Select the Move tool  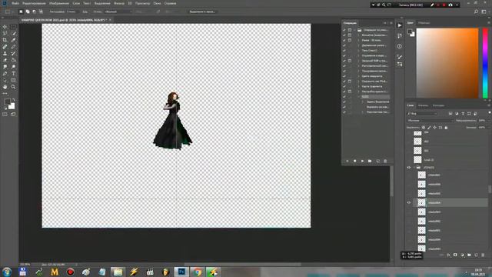click(x=5, y=27)
